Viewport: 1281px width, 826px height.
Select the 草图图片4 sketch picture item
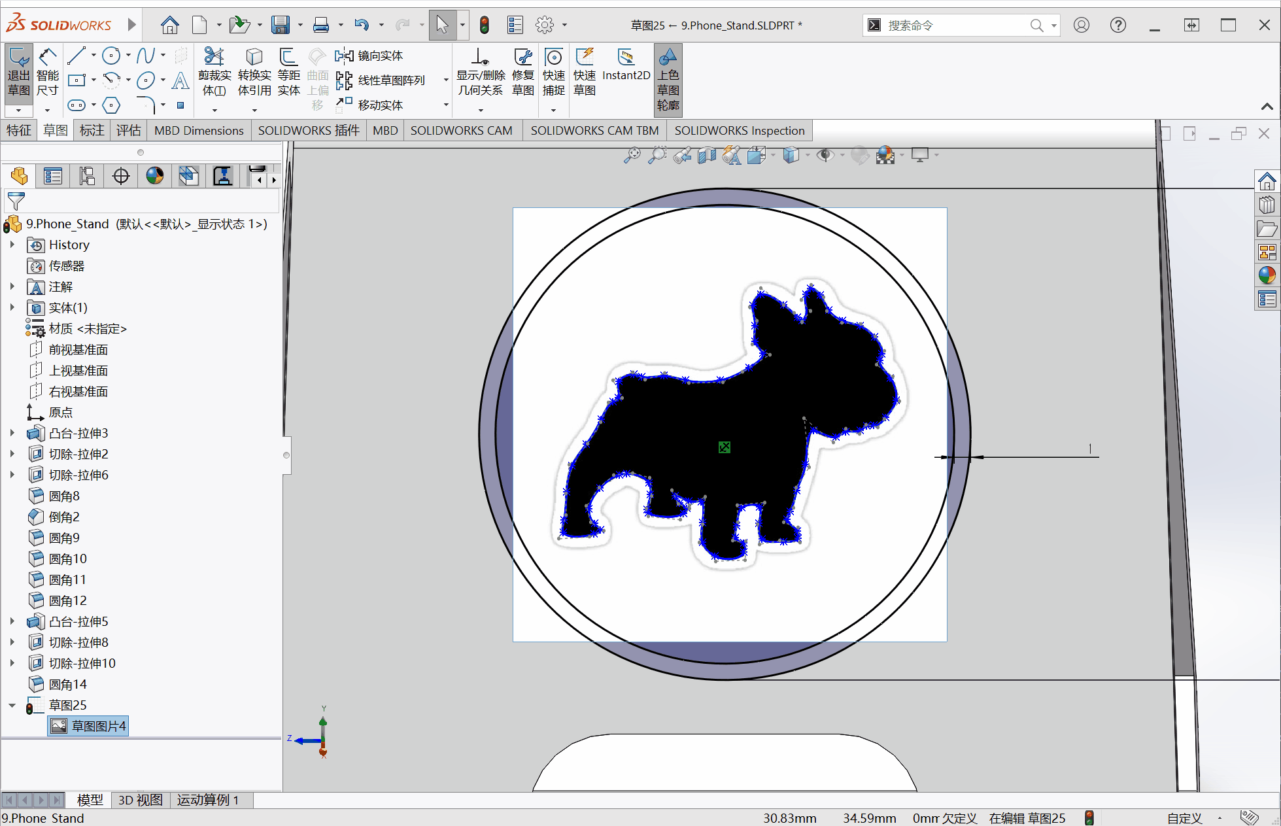(x=88, y=726)
